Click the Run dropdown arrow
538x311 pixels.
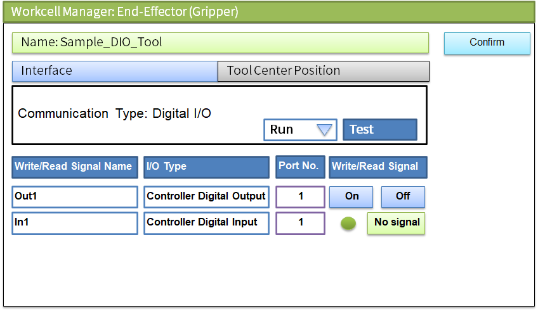[324, 130]
